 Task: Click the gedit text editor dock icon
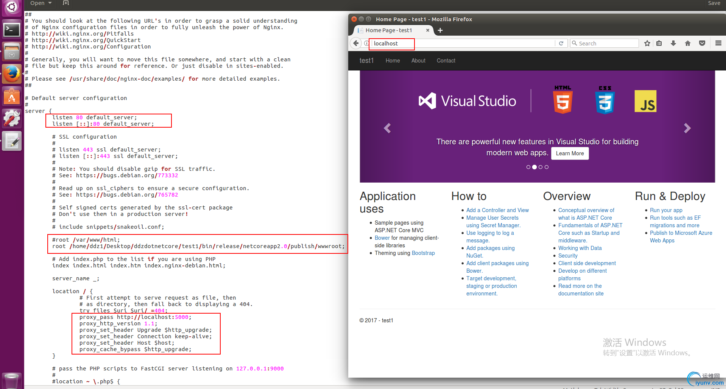(12, 141)
